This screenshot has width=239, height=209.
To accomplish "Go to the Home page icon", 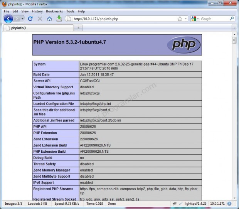I will click(49, 19).
